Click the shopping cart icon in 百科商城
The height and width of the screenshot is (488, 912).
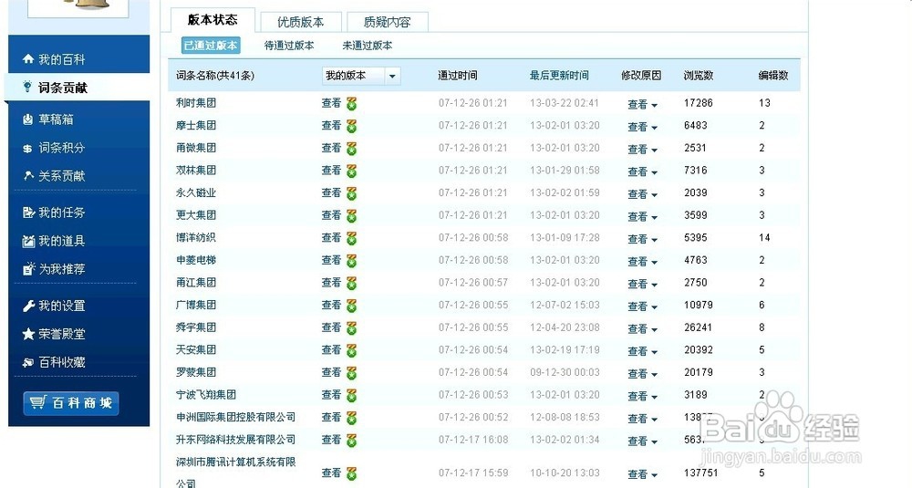pos(37,402)
